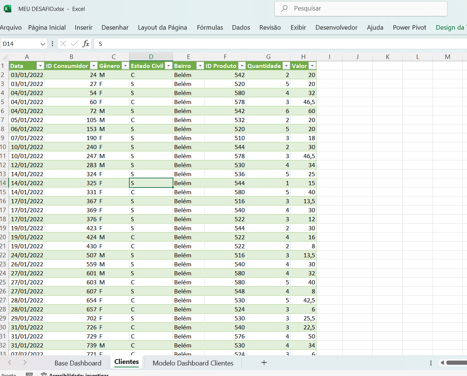Viewport: 467px width, 376px height.
Task: Open the ID Produto filter dropdown
Action: click(242, 66)
